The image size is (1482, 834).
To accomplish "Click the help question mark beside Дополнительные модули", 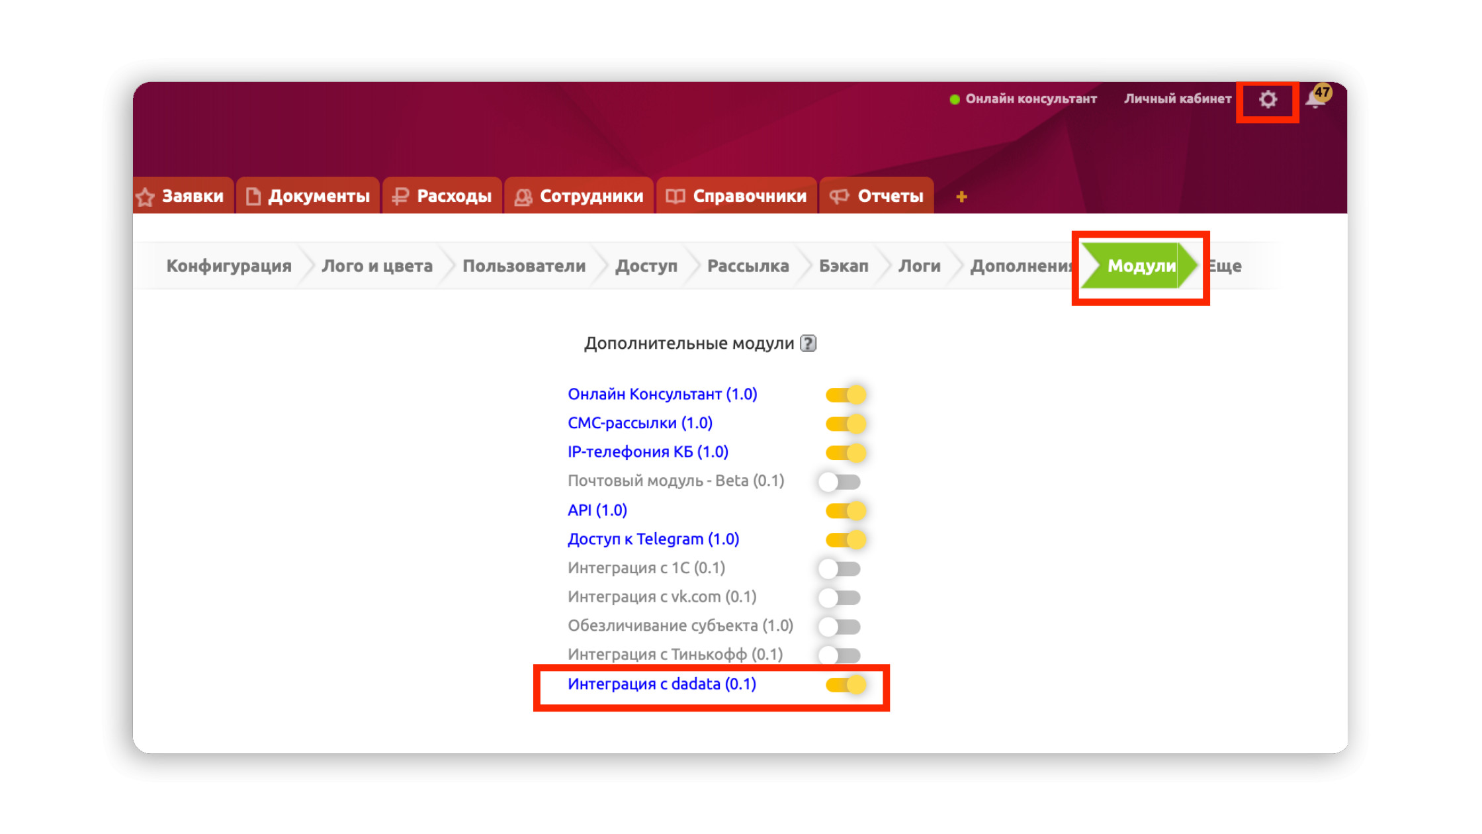I will [x=808, y=344].
